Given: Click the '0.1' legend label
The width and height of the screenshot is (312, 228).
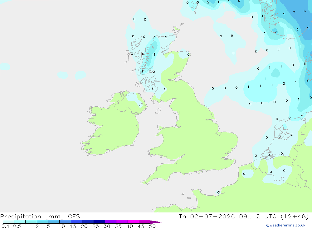Looking at the screenshot, I should point(5,226).
